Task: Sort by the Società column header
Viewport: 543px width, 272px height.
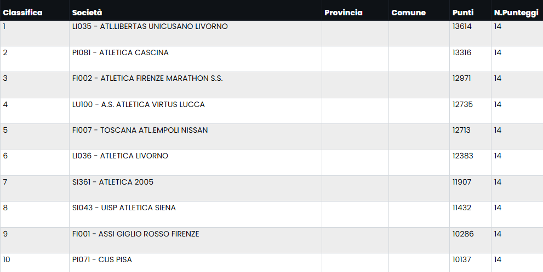Action: click(87, 13)
